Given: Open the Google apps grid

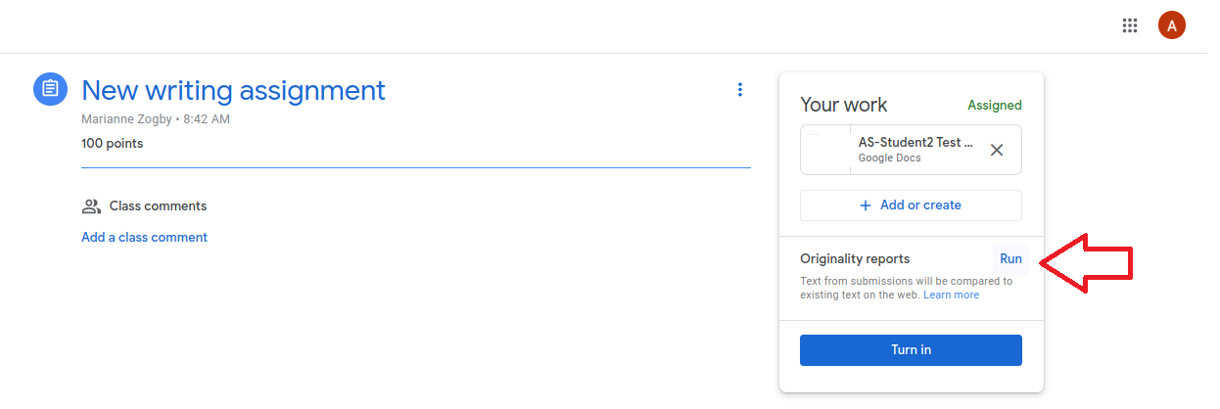Looking at the screenshot, I should 1129,25.
